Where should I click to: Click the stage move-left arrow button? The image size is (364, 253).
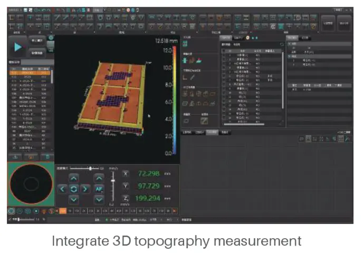[62, 189]
